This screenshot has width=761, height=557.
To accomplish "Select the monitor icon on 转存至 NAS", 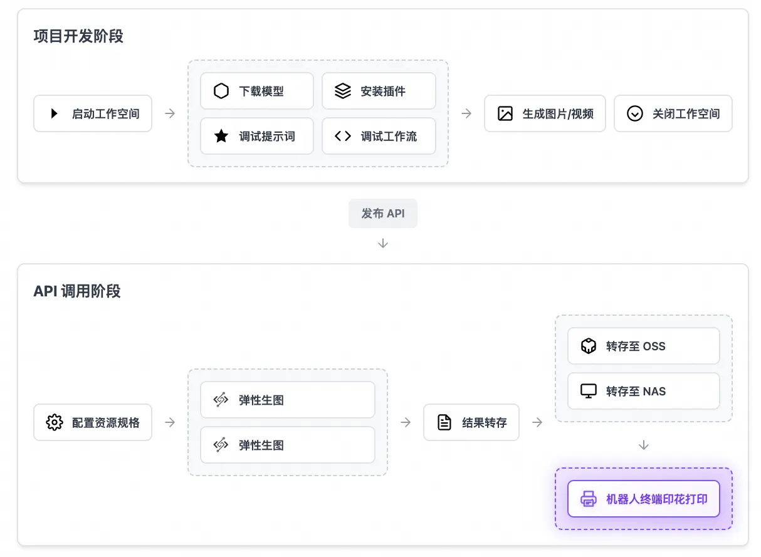I will tap(588, 390).
